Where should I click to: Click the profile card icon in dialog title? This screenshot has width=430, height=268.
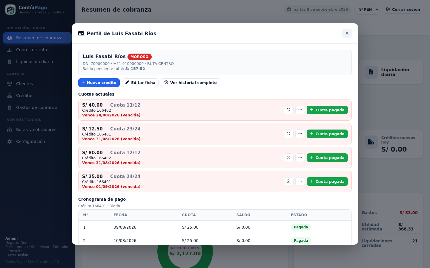coord(81,33)
